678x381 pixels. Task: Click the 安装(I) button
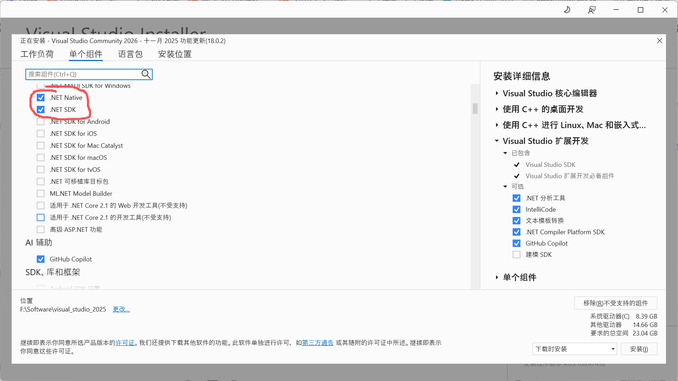(x=639, y=349)
